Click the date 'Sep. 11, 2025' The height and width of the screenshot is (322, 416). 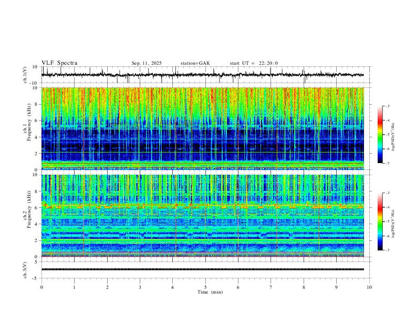147,63
